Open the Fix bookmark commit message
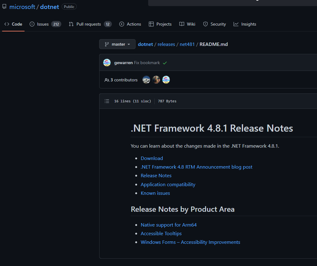The height and width of the screenshot is (266, 317). point(147,63)
